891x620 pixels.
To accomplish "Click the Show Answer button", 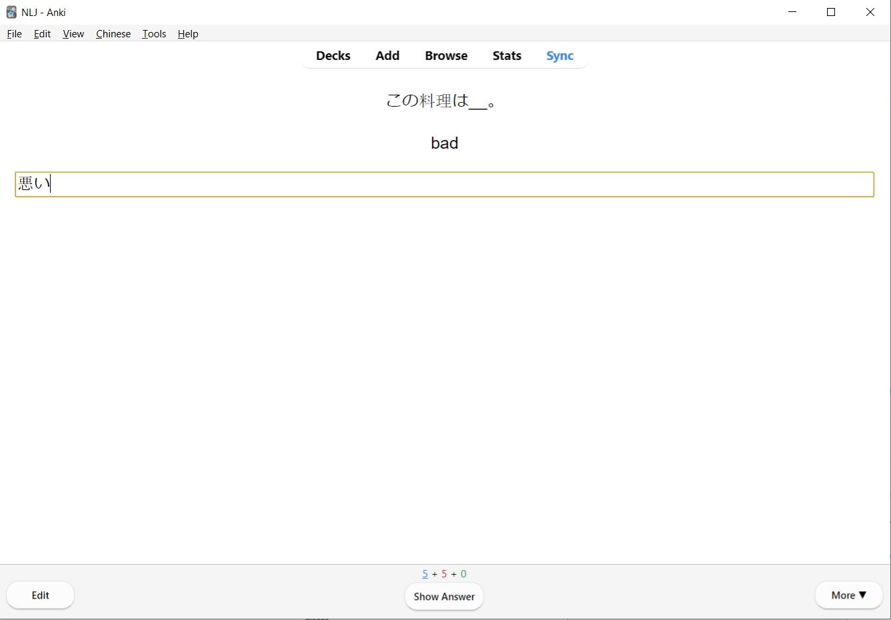I will [444, 597].
